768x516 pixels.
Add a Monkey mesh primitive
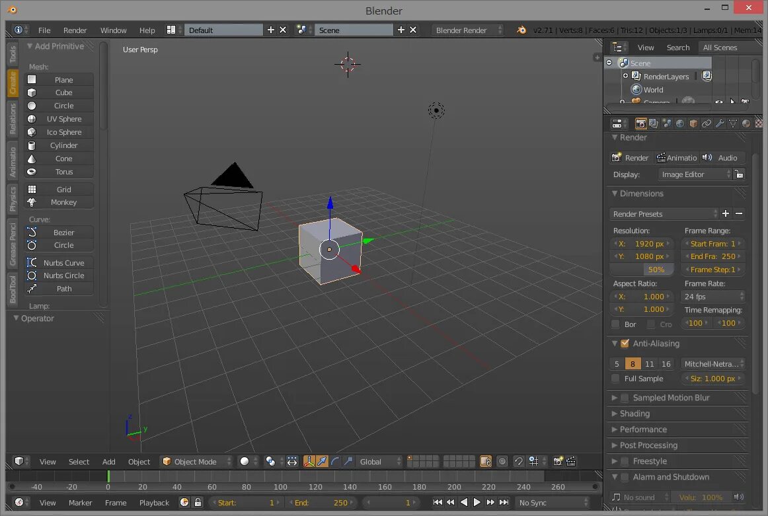(x=59, y=202)
